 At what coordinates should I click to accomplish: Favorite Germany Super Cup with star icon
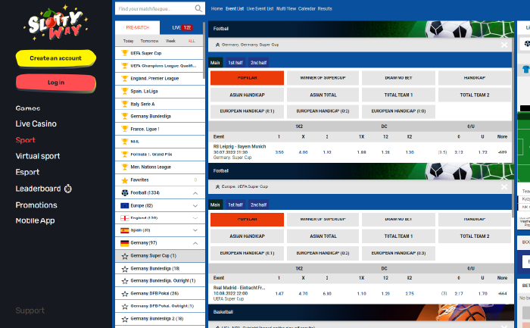click(125, 256)
